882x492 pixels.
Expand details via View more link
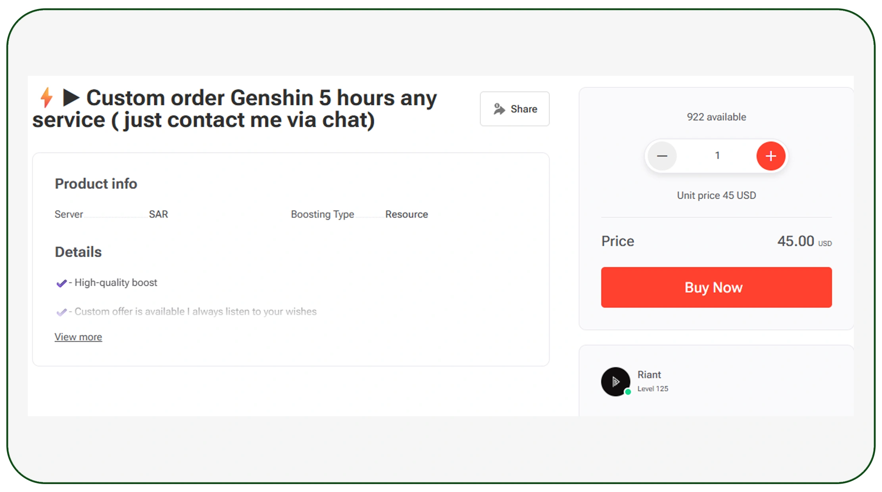pyautogui.click(x=78, y=337)
